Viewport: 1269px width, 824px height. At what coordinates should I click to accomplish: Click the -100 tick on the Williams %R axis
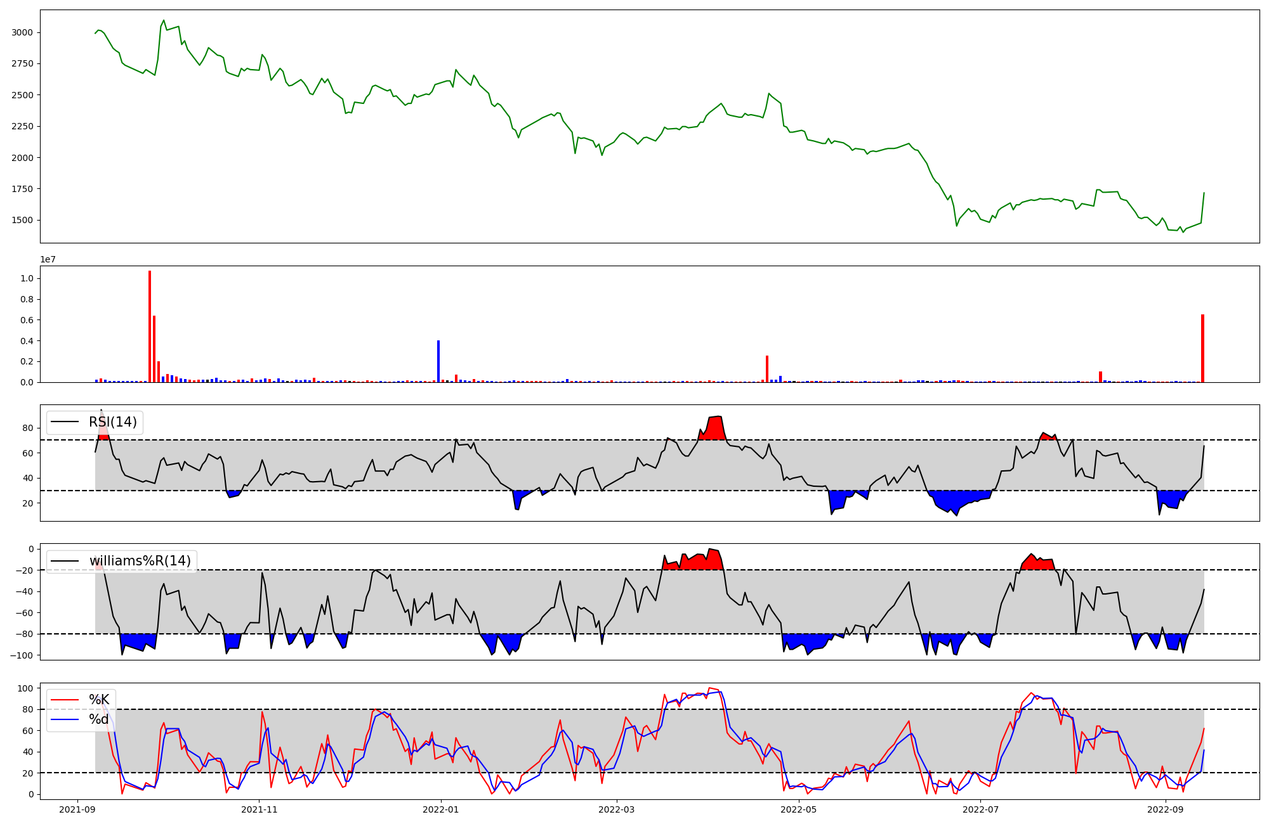[x=23, y=655]
